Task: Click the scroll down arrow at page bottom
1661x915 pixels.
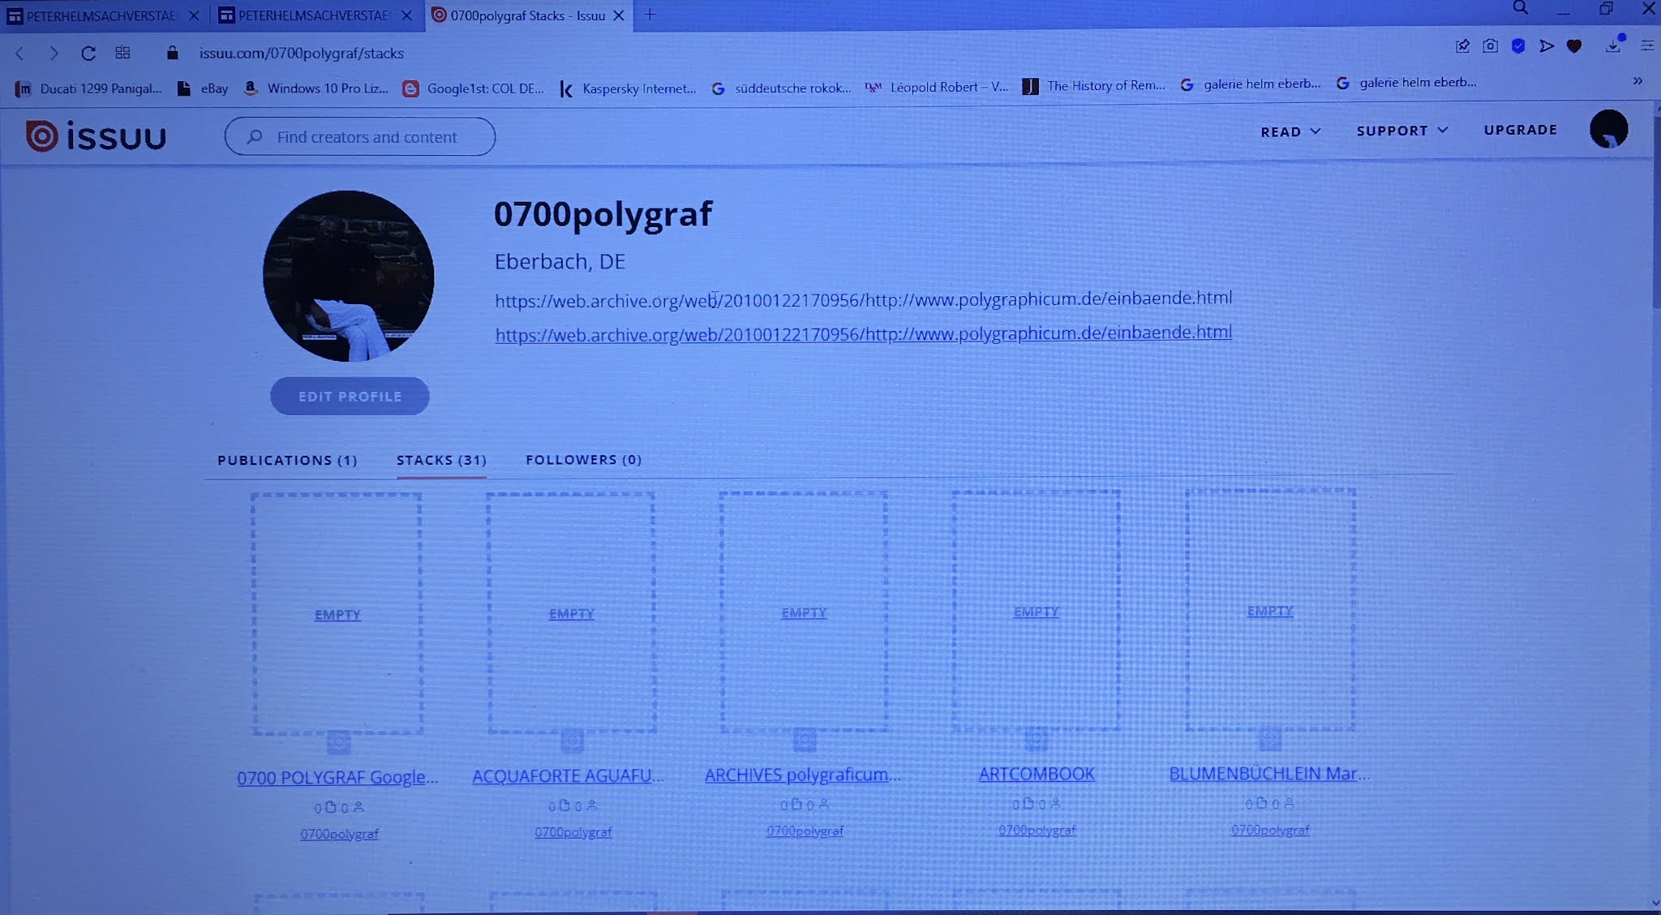Action: [1655, 903]
